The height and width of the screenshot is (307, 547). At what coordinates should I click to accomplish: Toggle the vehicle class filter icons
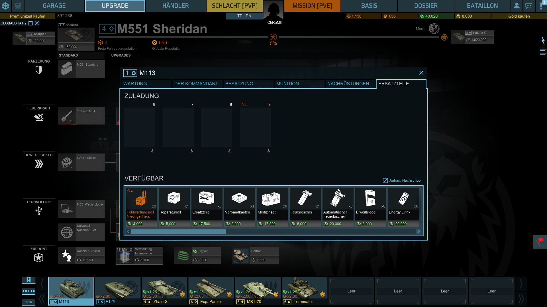pyautogui.click(x=28, y=291)
